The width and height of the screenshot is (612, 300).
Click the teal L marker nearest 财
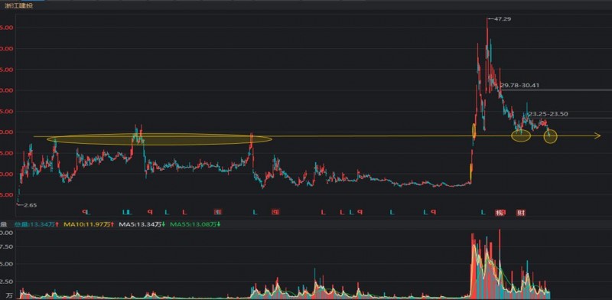pos(483,212)
